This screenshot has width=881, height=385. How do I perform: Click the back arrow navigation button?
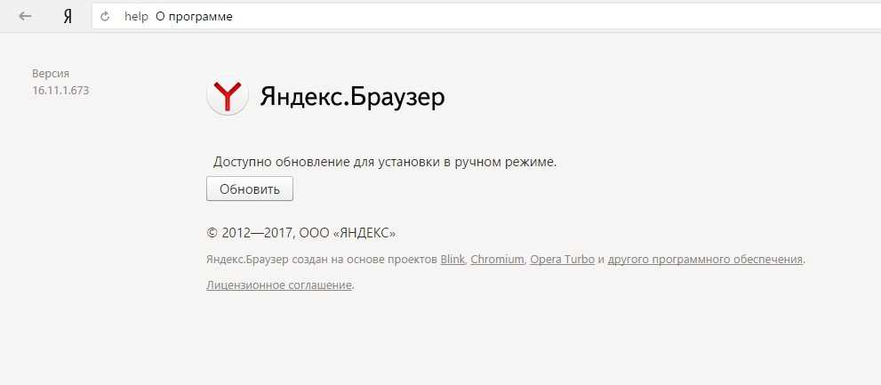pyautogui.click(x=25, y=16)
